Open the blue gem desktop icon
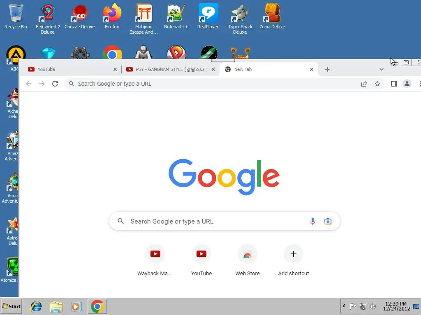The height and width of the screenshot is (315, 421). (49, 53)
